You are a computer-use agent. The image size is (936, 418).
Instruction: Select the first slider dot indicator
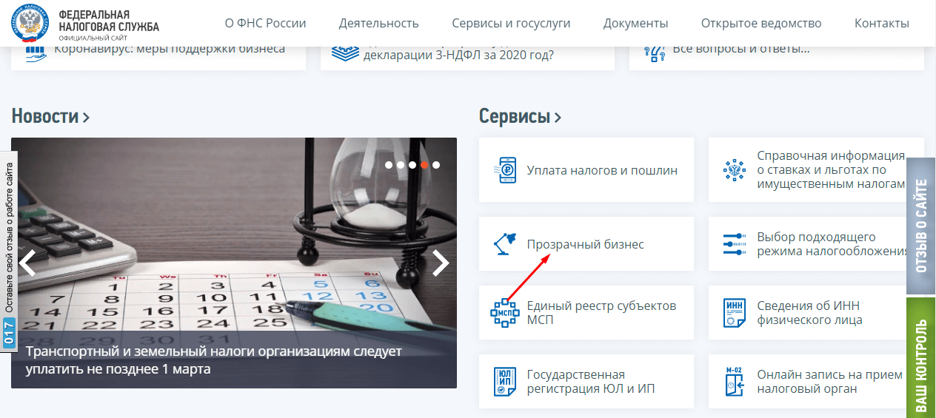(389, 165)
